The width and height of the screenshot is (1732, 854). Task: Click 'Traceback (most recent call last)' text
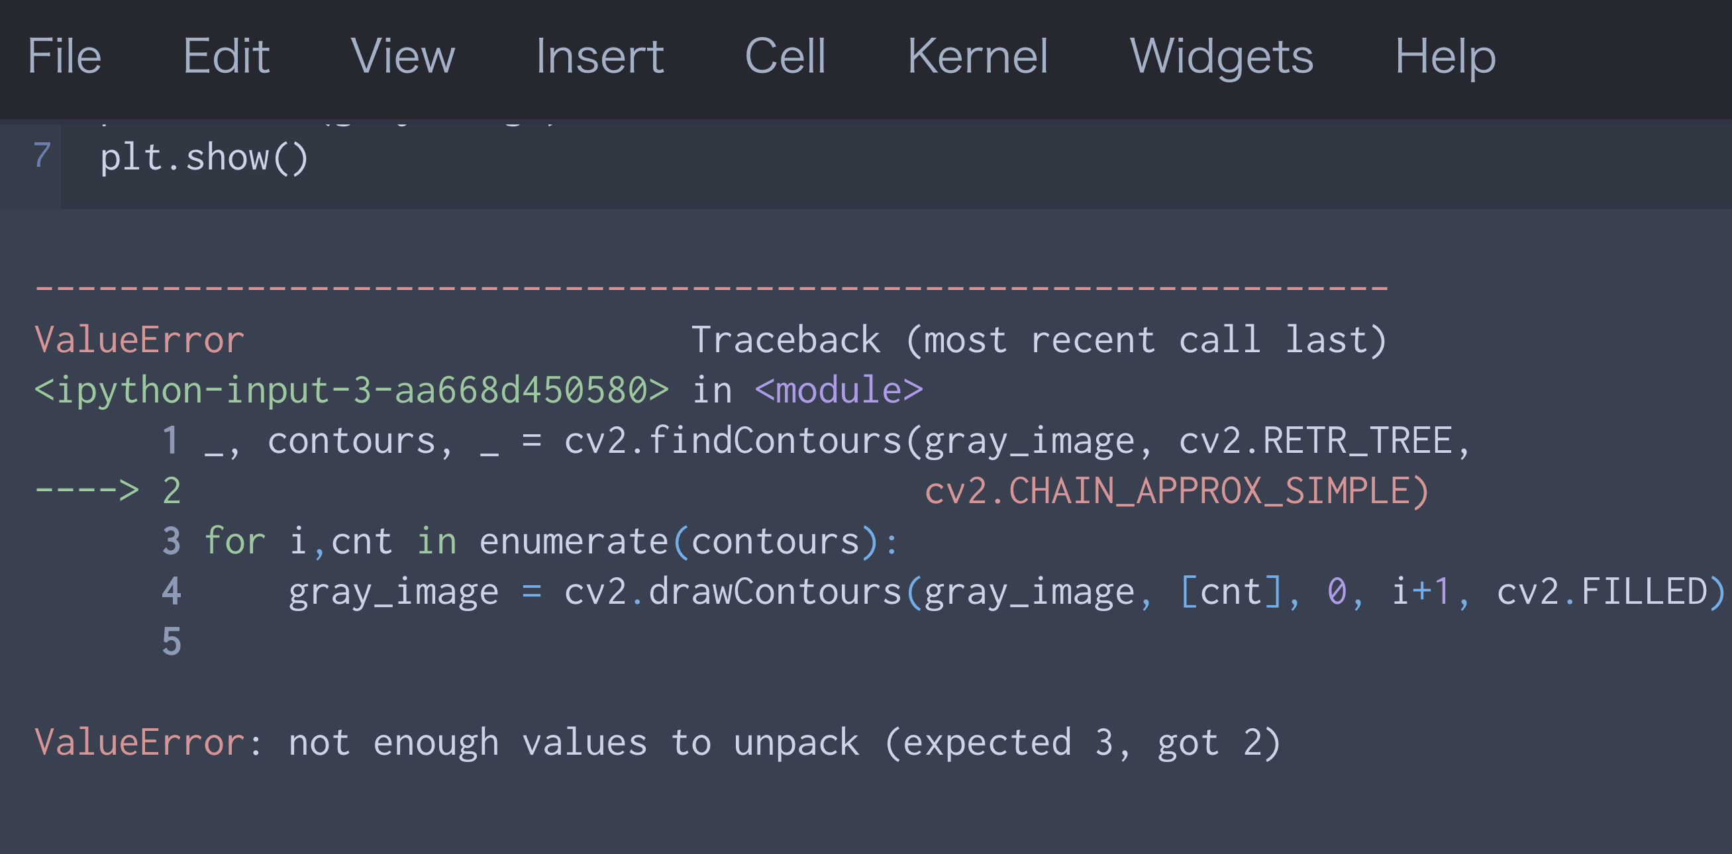coord(1039,340)
